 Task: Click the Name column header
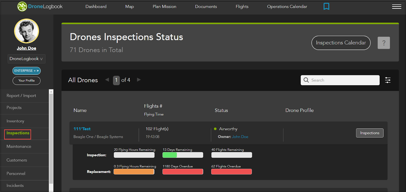click(80, 110)
